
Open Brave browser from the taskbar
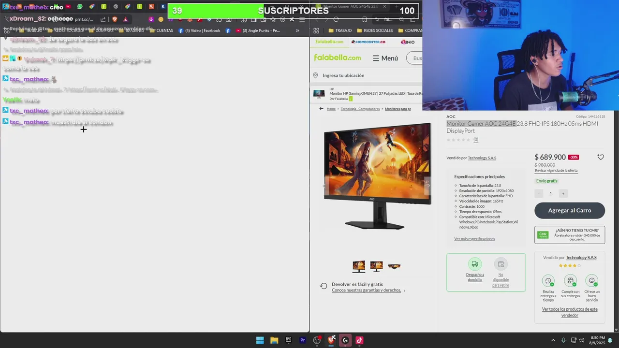[331, 340]
